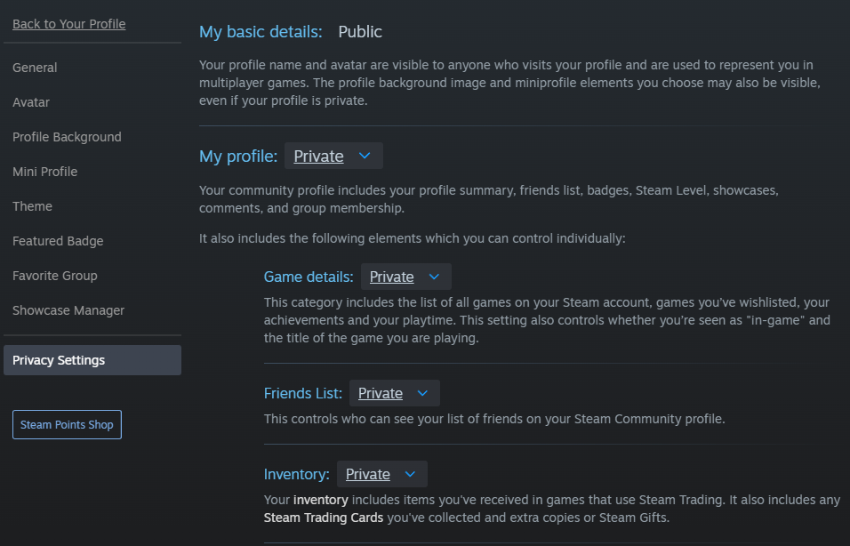This screenshot has width=850, height=546.
Task: Click the chevron beside My profile Private
Action: [365, 156]
